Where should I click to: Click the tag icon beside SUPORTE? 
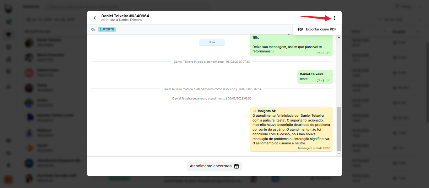[x=93, y=30]
